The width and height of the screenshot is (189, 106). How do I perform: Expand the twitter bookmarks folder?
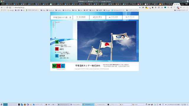pyautogui.click(x=58, y=10)
